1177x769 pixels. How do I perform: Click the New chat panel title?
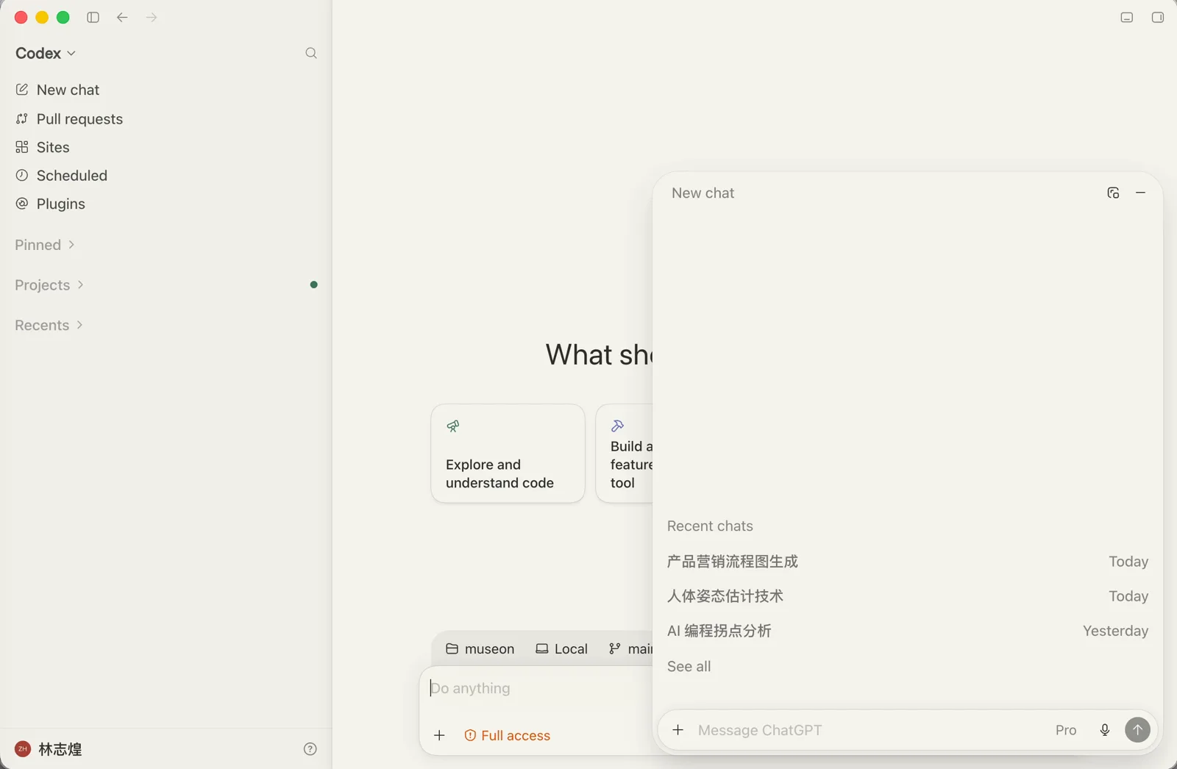(703, 193)
